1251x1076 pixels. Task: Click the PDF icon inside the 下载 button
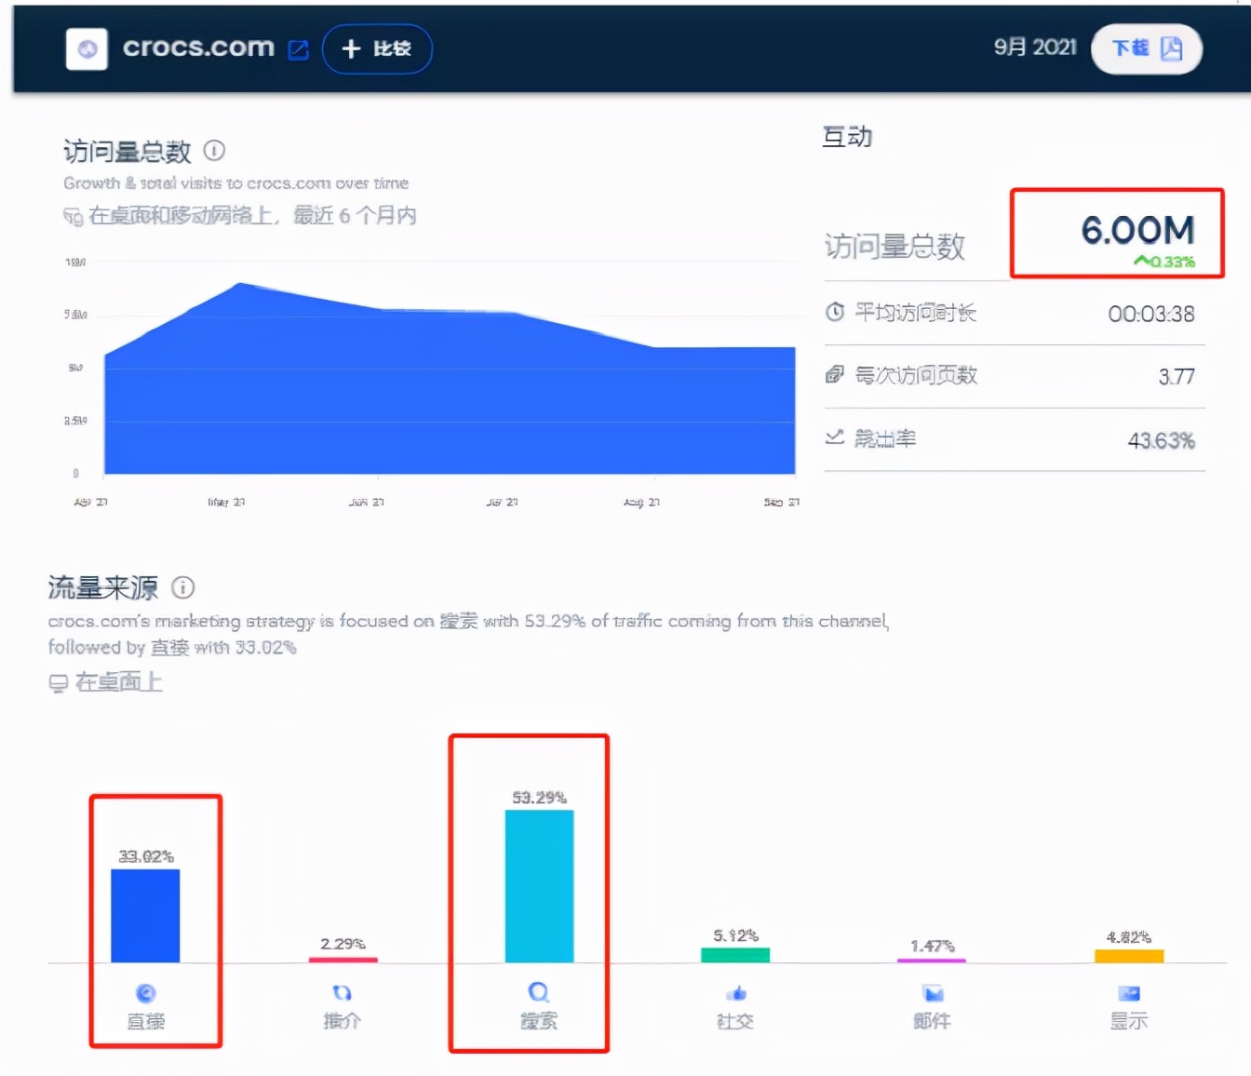click(1173, 48)
